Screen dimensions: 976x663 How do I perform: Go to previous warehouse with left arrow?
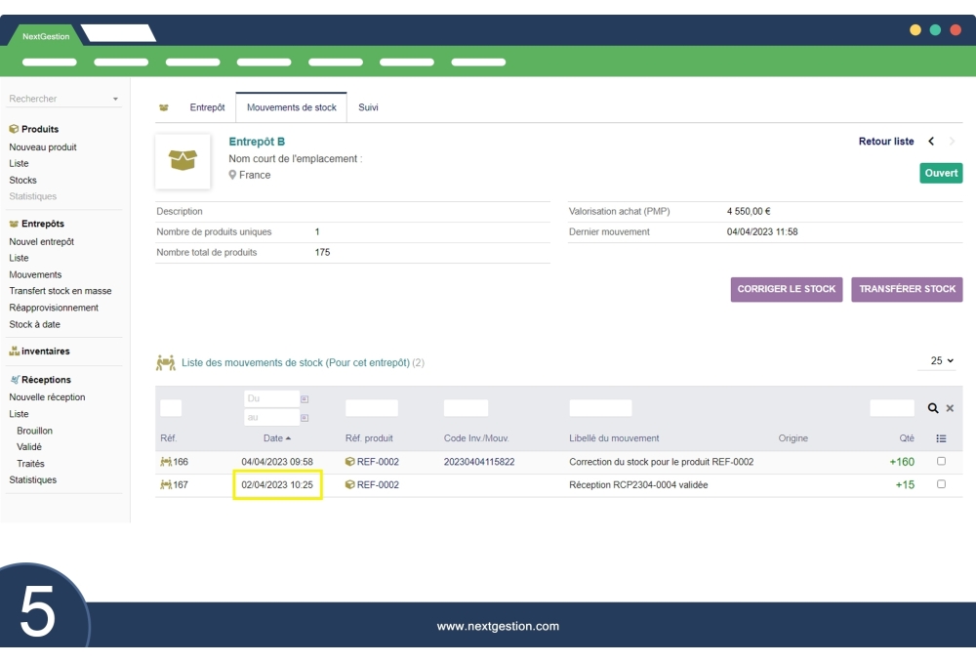coord(931,142)
